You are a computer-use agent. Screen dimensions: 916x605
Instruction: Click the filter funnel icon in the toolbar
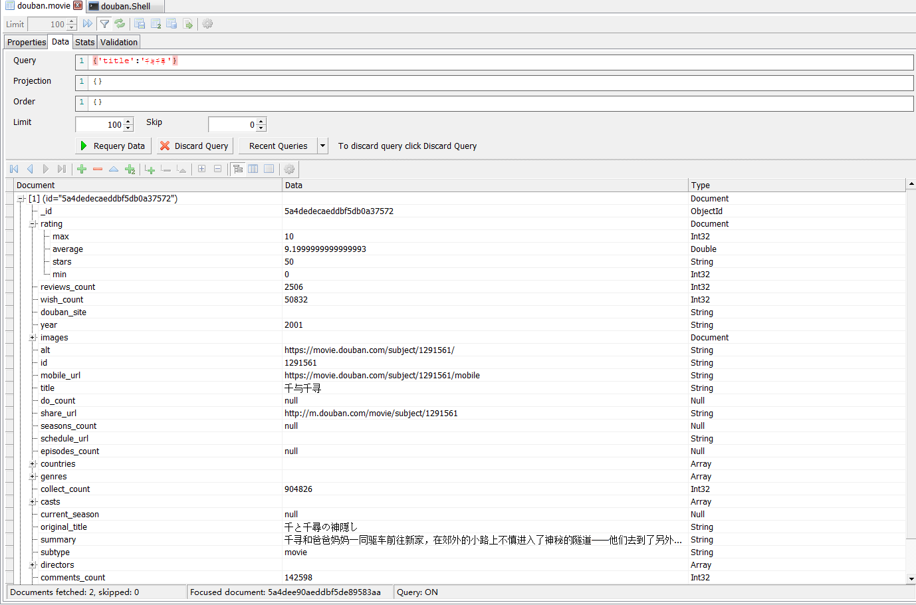click(104, 24)
